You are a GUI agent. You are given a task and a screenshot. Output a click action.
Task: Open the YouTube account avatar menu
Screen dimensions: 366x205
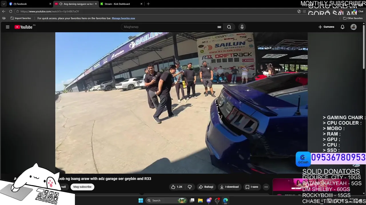(354, 27)
